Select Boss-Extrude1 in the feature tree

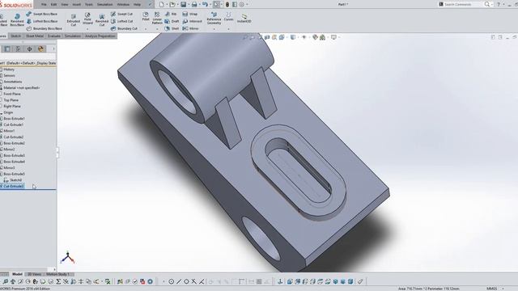coord(14,119)
